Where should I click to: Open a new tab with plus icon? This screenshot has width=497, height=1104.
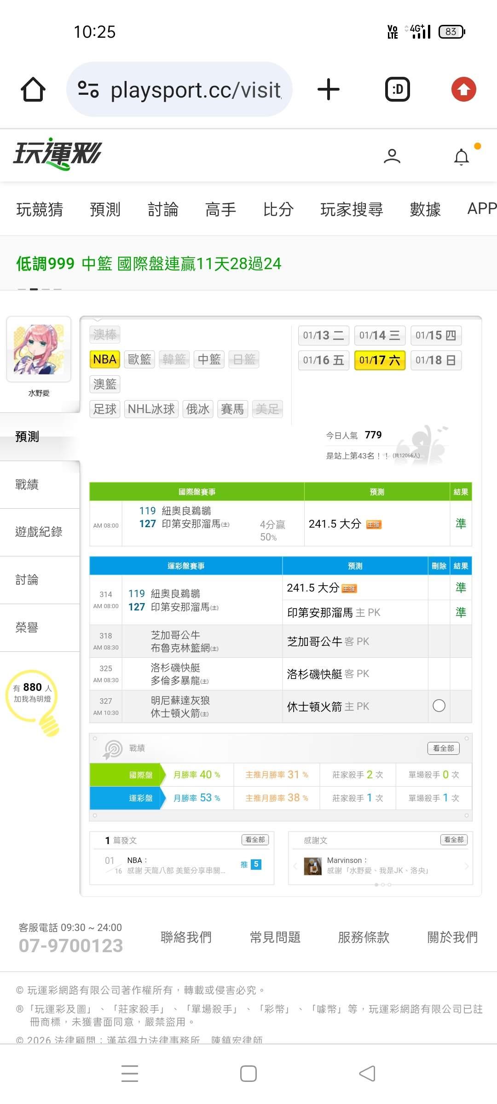(x=329, y=89)
